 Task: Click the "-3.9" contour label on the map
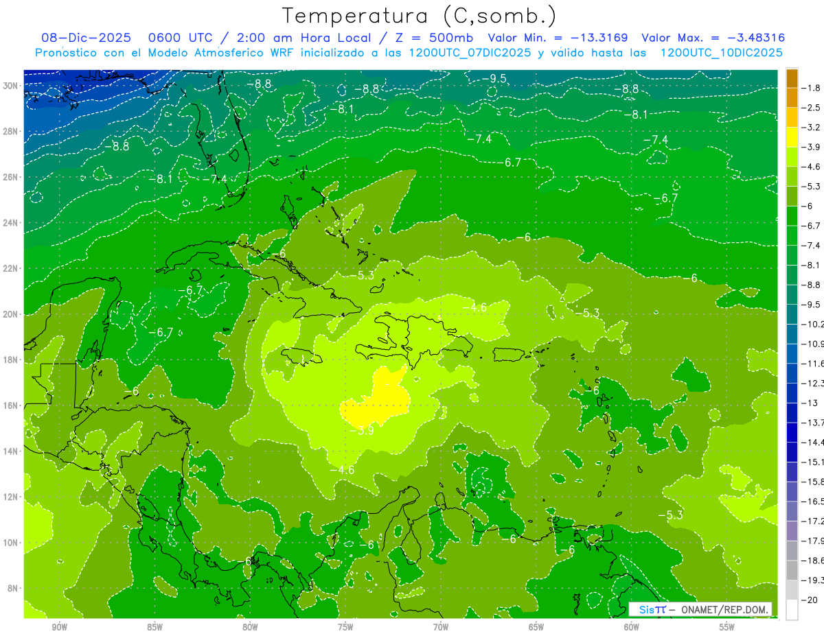(x=362, y=431)
